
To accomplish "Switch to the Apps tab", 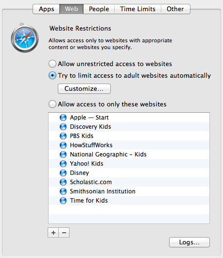I will tap(46, 9).
